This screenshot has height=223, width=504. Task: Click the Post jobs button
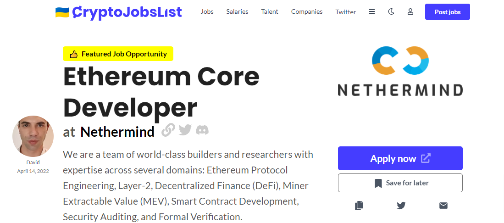pos(448,12)
